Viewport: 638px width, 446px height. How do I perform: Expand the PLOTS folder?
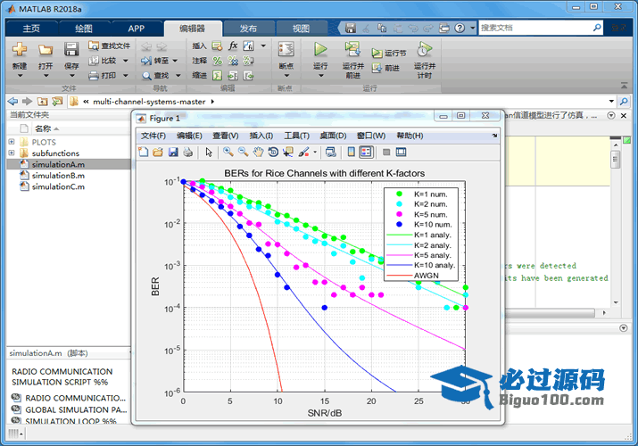pos(12,142)
